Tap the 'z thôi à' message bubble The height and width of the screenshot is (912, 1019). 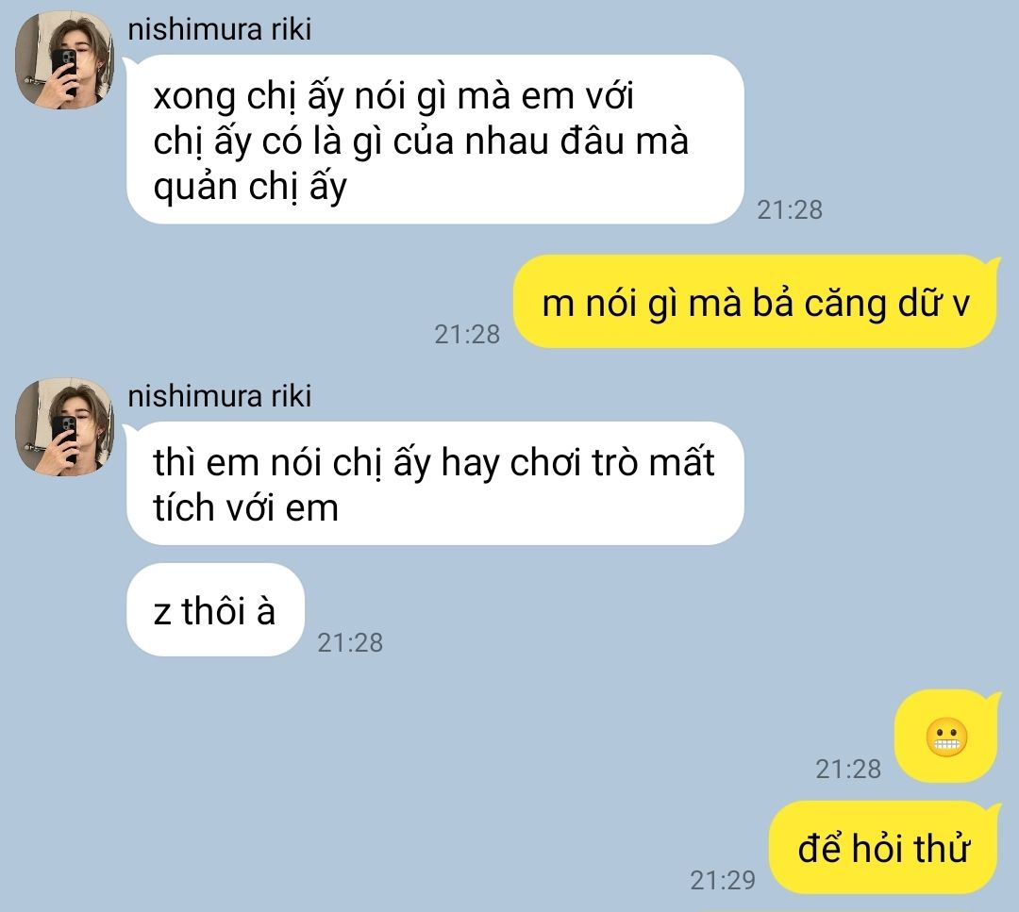click(x=215, y=610)
